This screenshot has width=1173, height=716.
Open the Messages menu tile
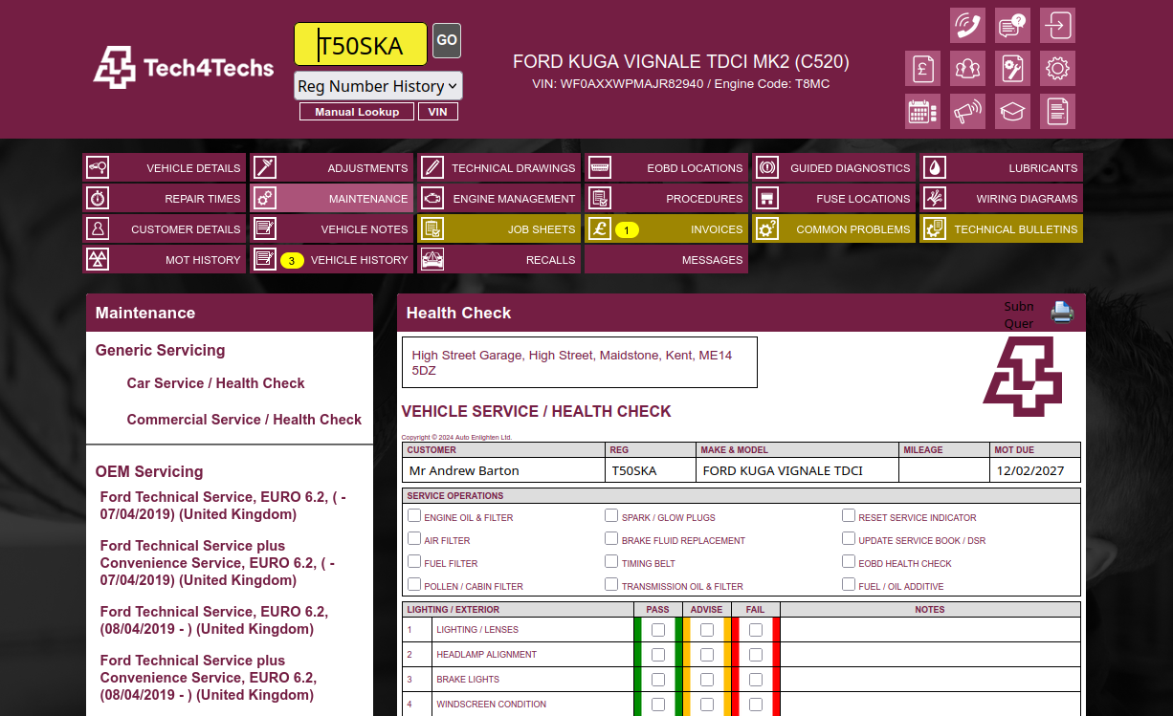(666, 259)
